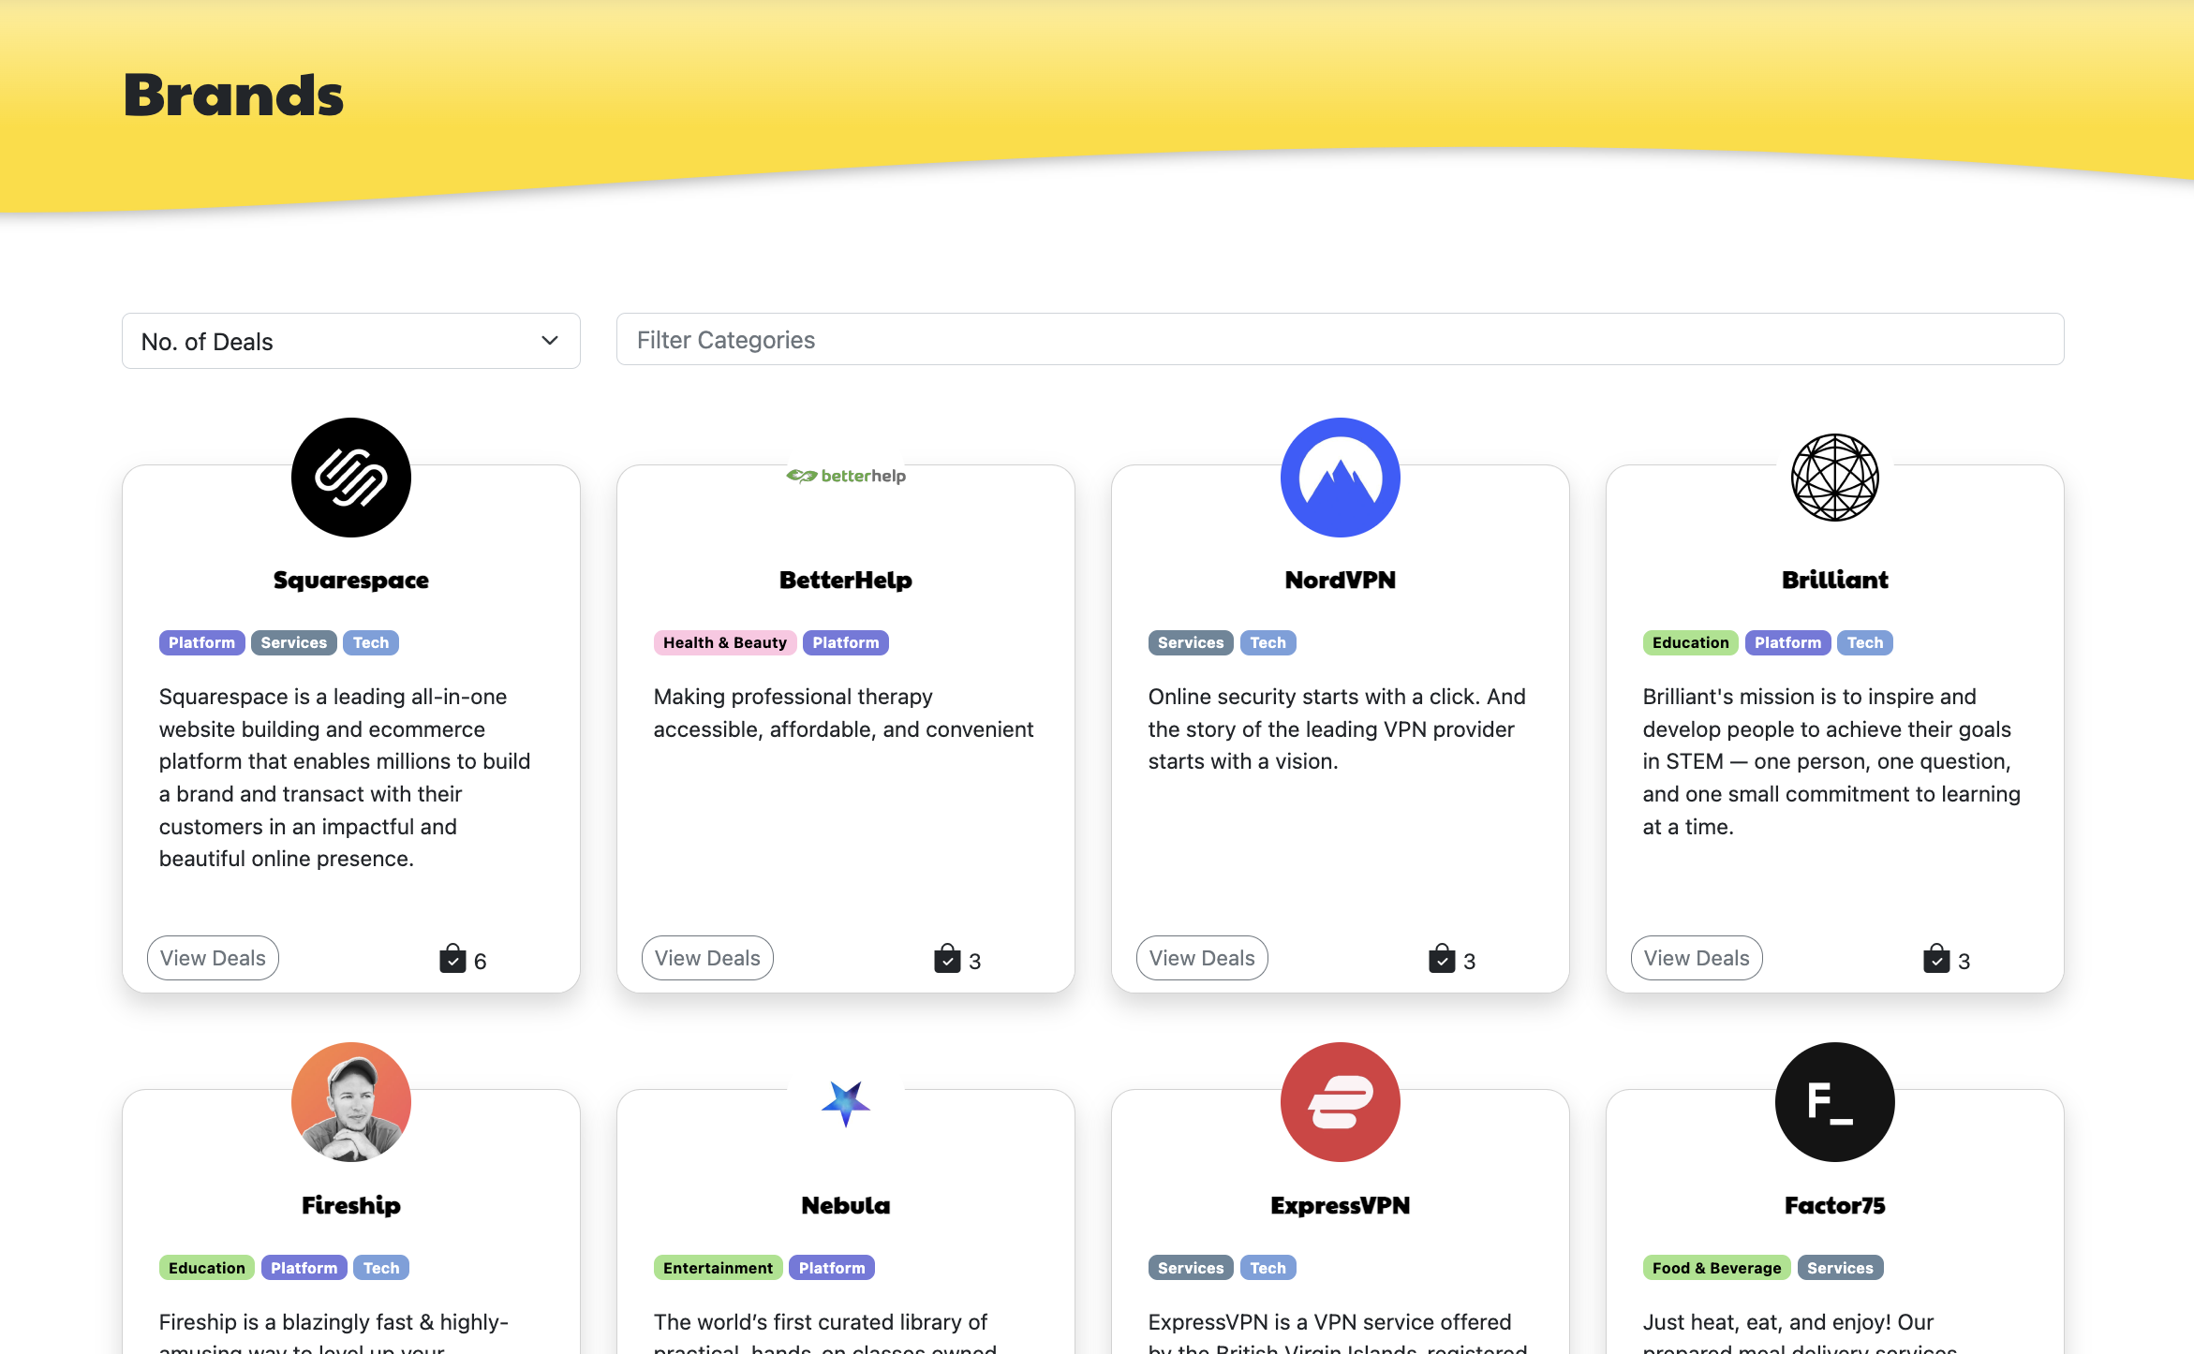Image resolution: width=2194 pixels, height=1354 pixels.
Task: Click the Factor75 brand title
Action: pyautogui.click(x=1835, y=1205)
